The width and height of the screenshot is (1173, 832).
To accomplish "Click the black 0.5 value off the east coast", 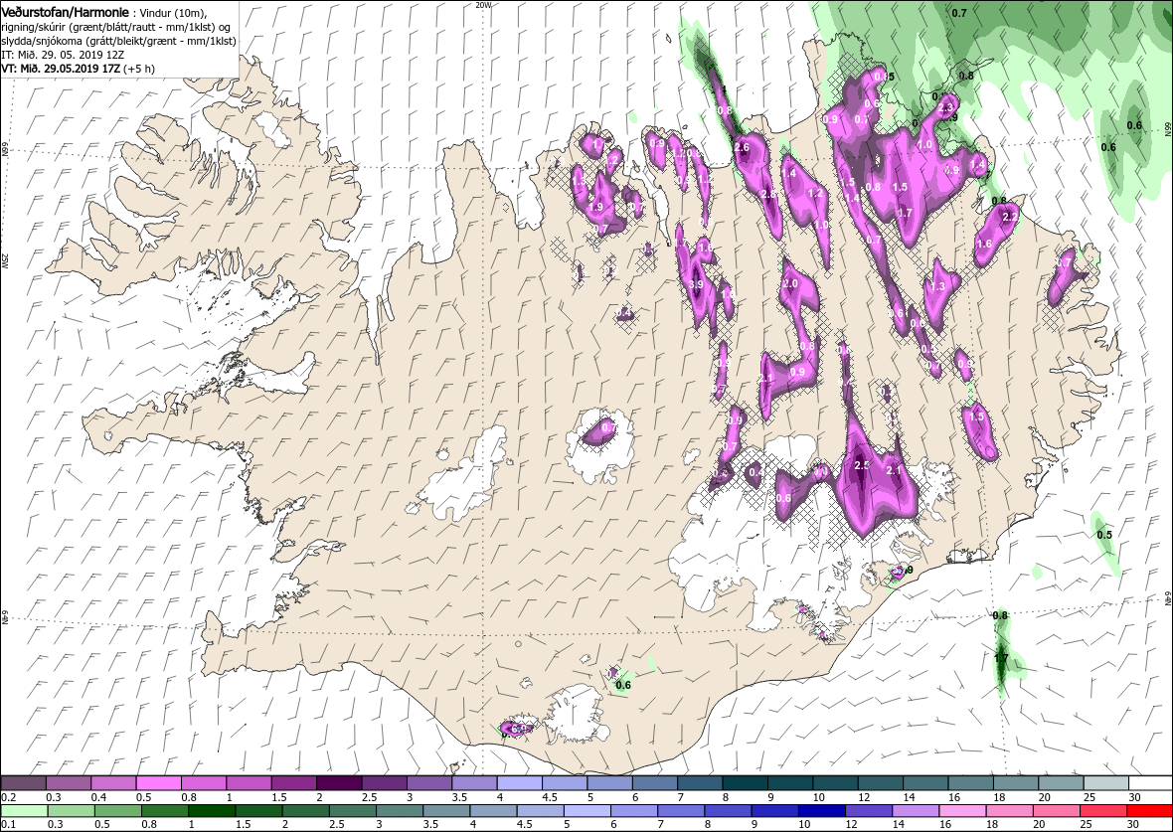I will pyautogui.click(x=1104, y=535).
